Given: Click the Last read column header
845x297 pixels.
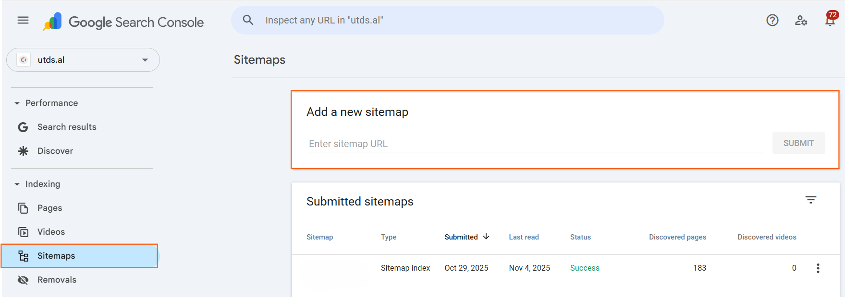Looking at the screenshot, I should click(524, 237).
